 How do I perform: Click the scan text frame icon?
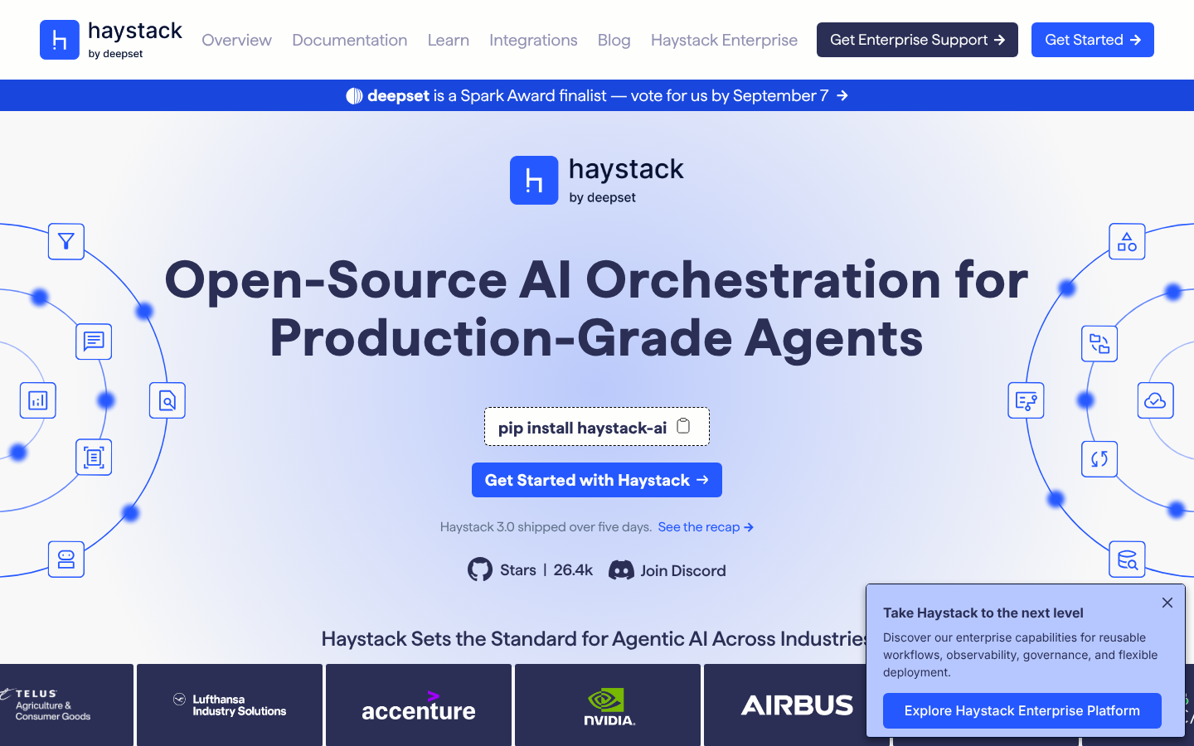click(94, 458)
